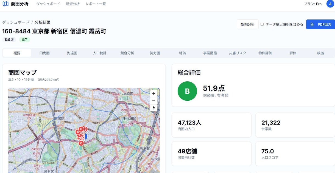335x173 pixels.
Task: Open the 事業動態 tab
Action: click(x=210, y=53)
